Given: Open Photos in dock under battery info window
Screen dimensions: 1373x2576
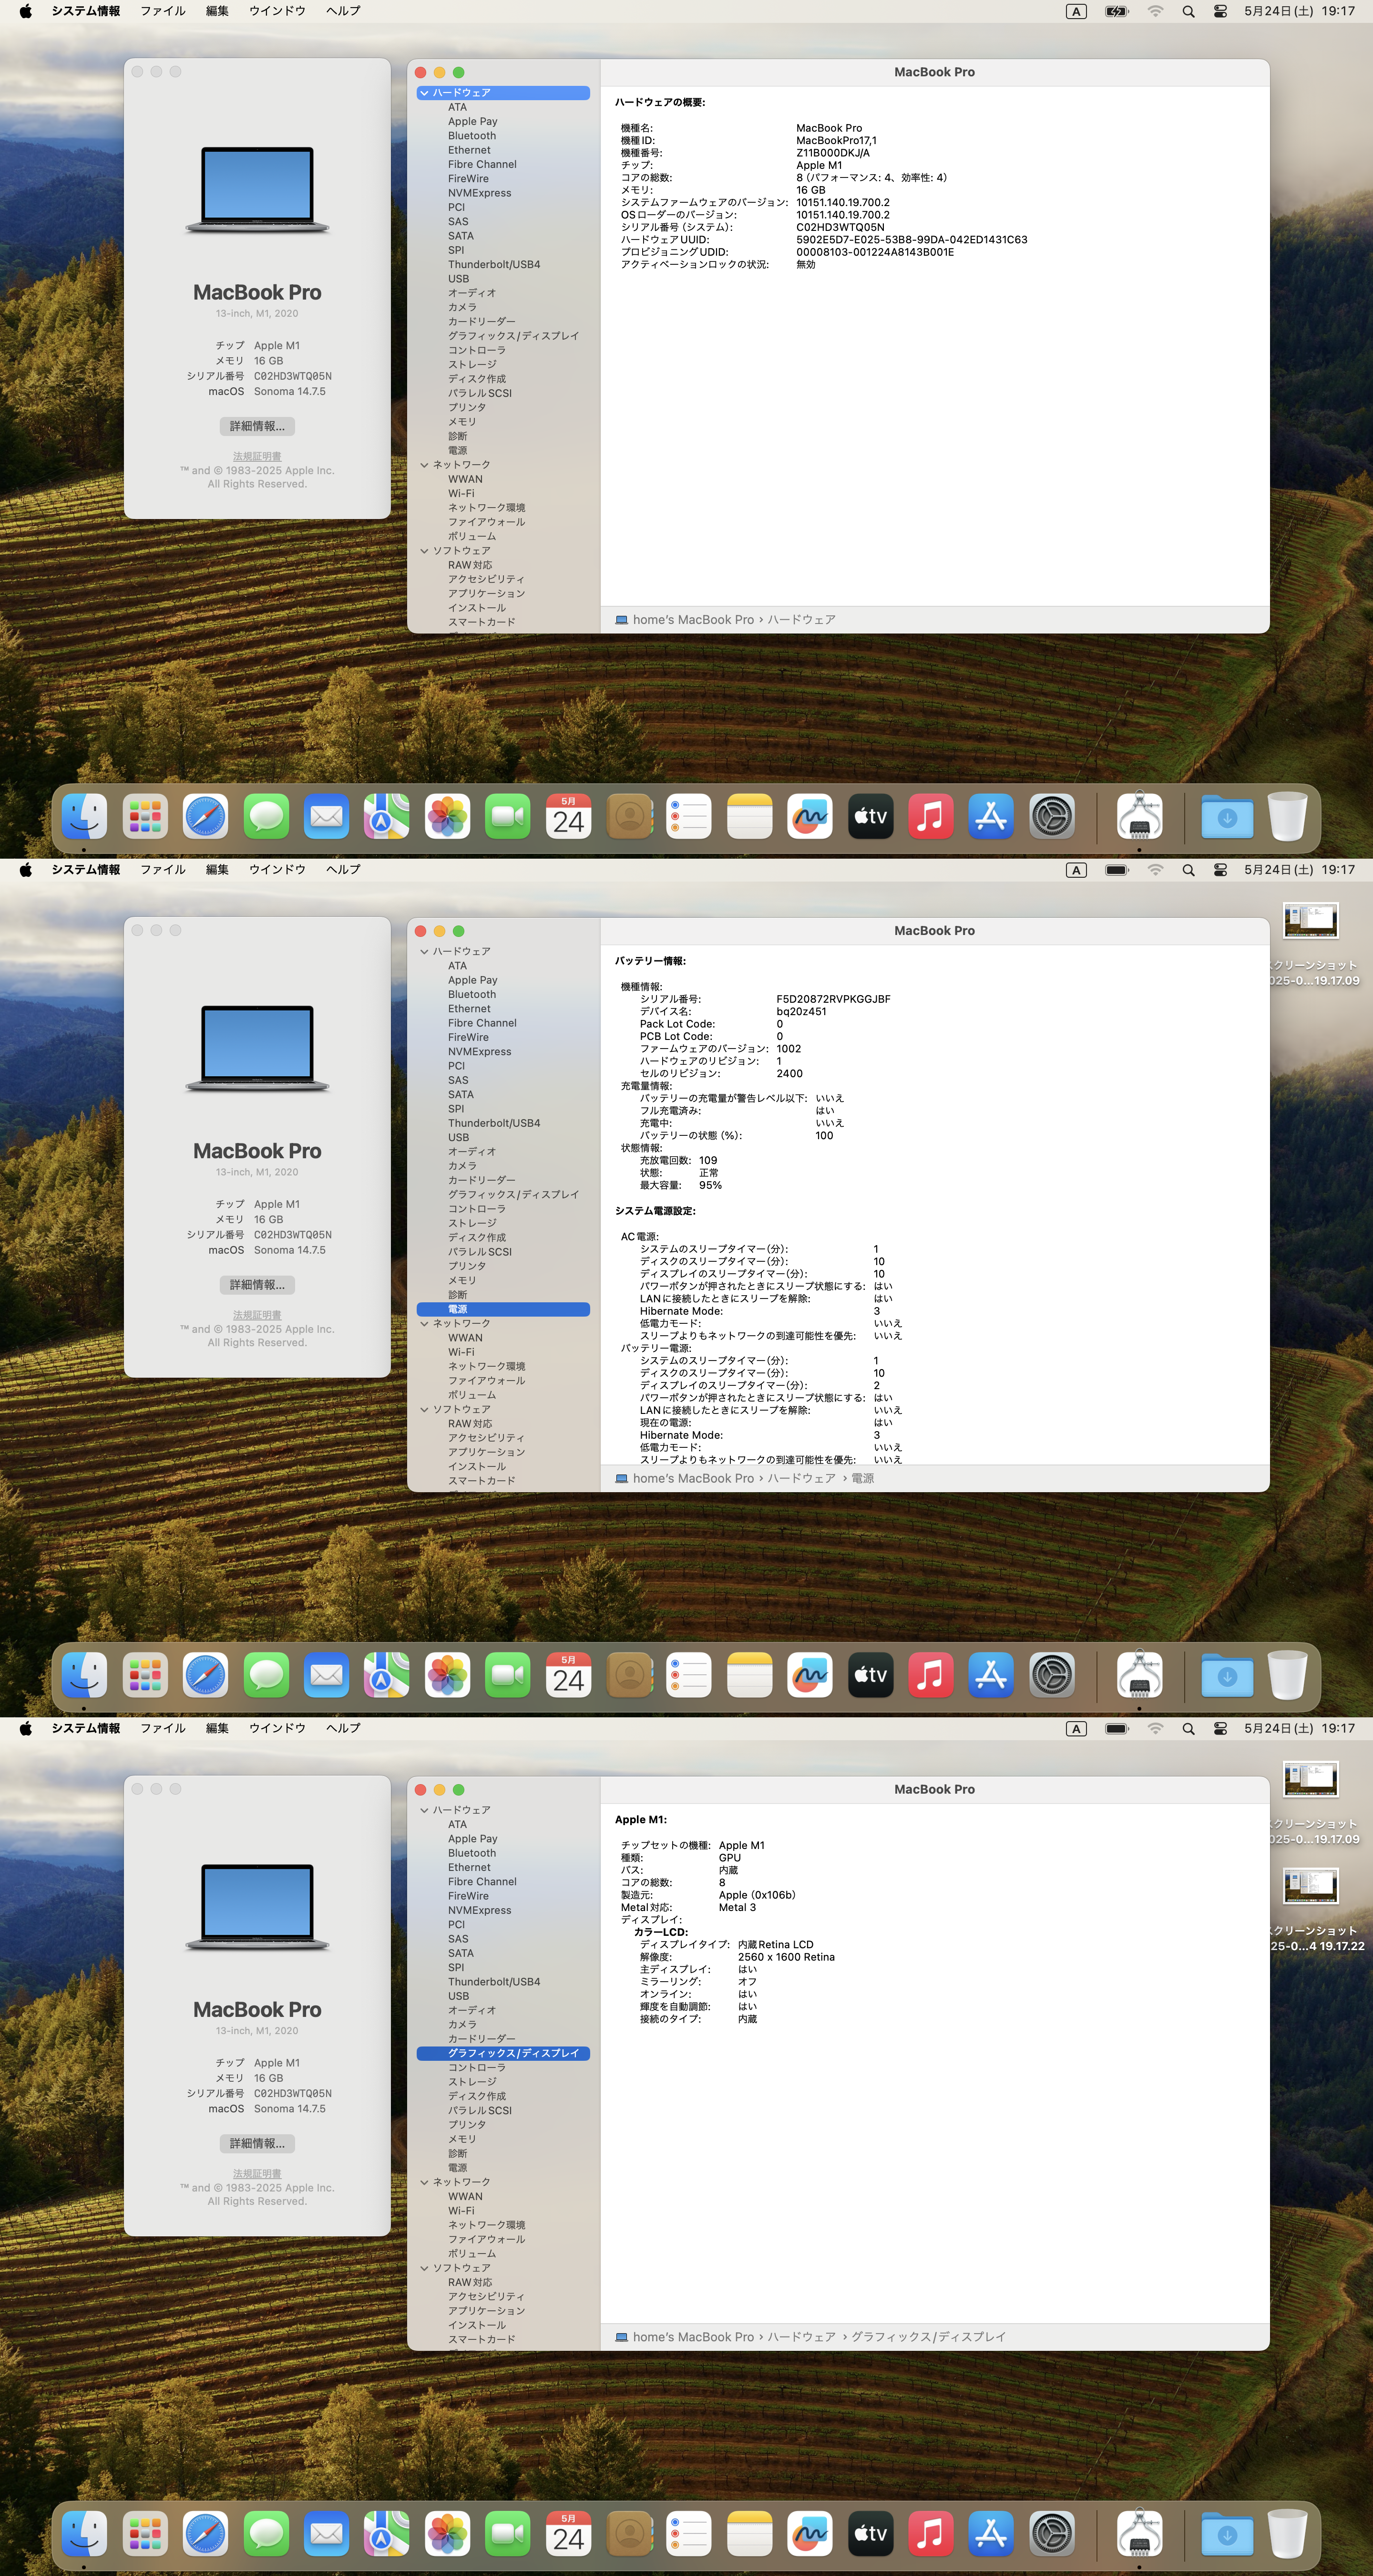Looking at the screenshot, I should click(448, 1675).
